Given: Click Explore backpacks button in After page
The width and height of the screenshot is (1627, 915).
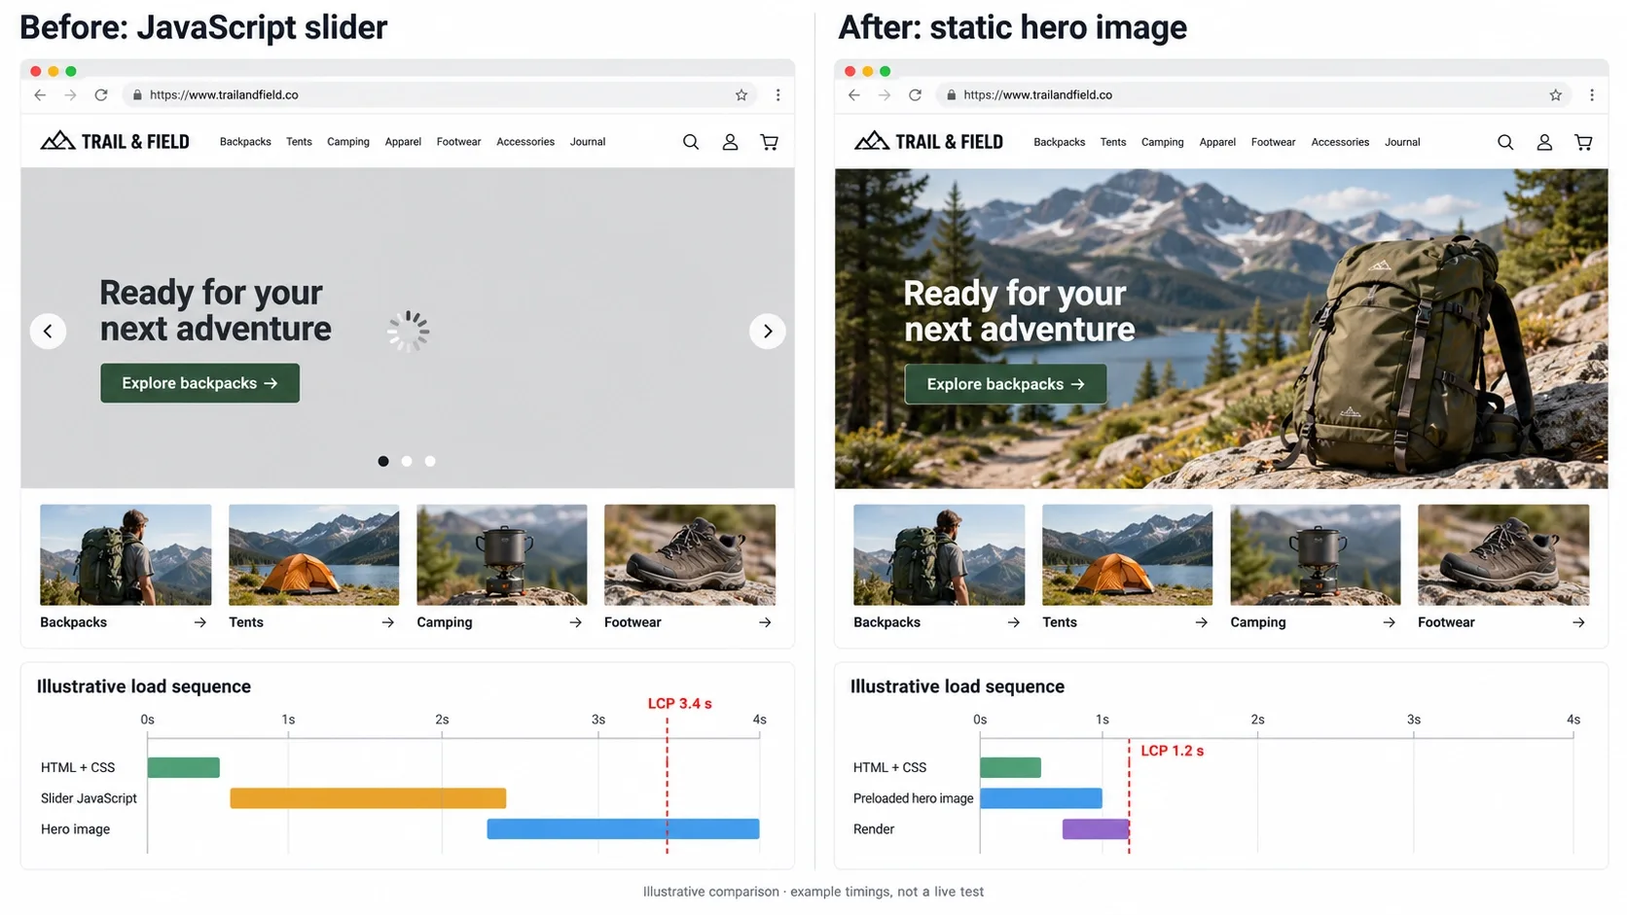Looking at the screenshot, I should [1005, 384].
